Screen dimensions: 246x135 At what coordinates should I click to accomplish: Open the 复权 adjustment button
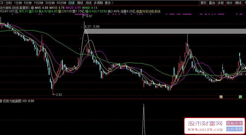(204, 3)
